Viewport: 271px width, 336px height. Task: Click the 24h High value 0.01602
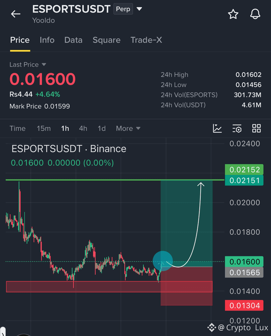point(248,74)
